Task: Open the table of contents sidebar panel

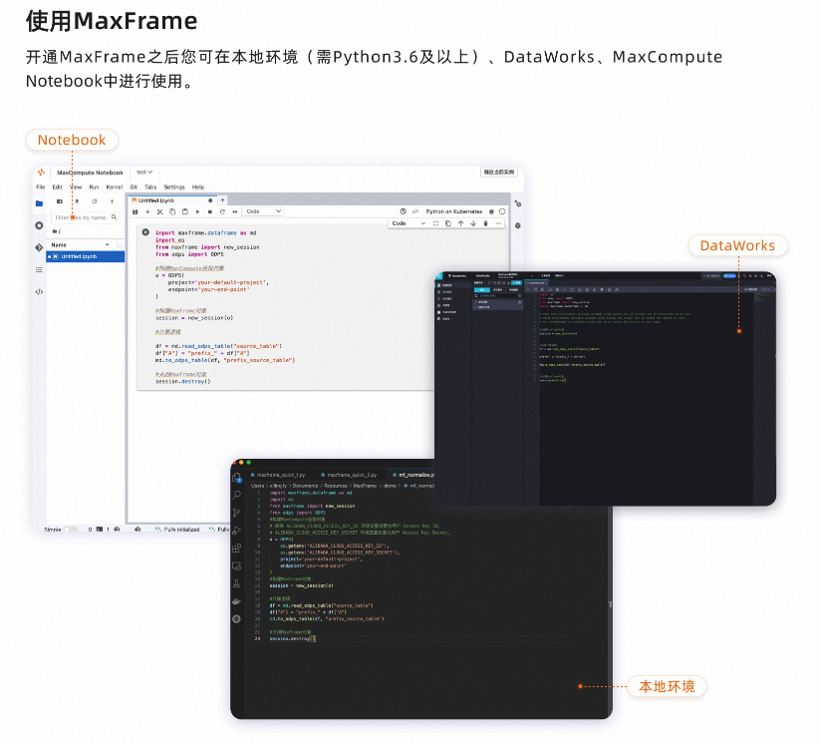Action: click(40, 267)
